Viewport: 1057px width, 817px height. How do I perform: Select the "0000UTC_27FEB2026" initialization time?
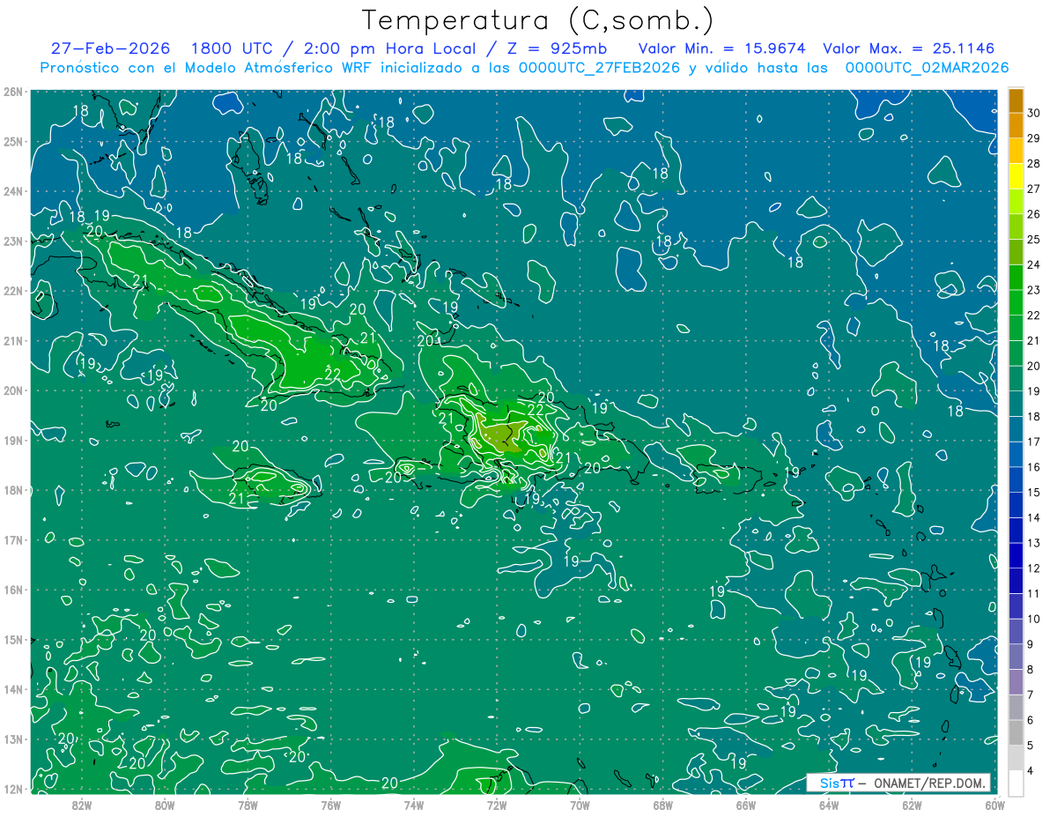point(599,68)
